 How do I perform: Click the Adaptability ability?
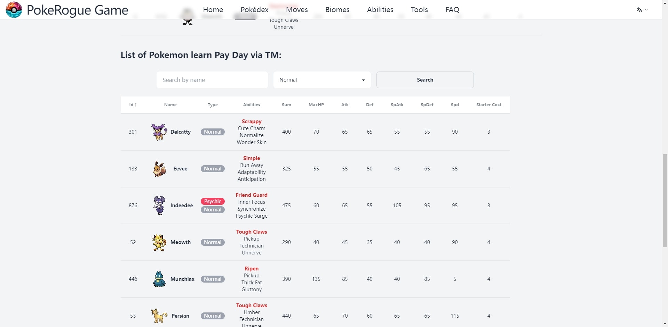tap(252, 172)
